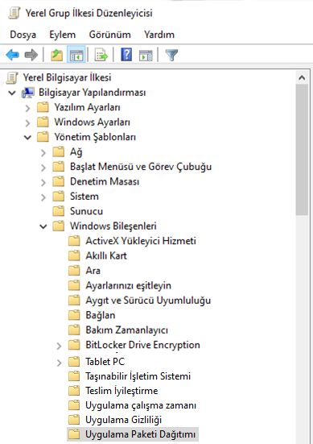The image size is (313, 444).
Task: Select the Sunucu label in tree
Action: pos(86,211)
